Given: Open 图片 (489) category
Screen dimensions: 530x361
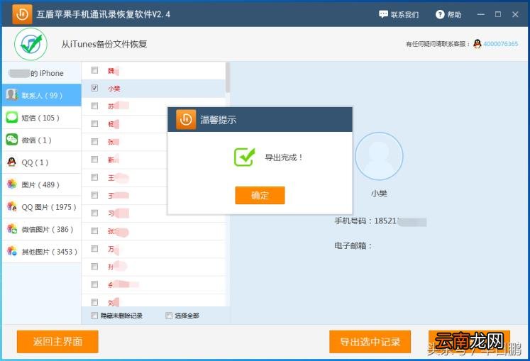Looking at the screenshot, I should click(42, 184).
